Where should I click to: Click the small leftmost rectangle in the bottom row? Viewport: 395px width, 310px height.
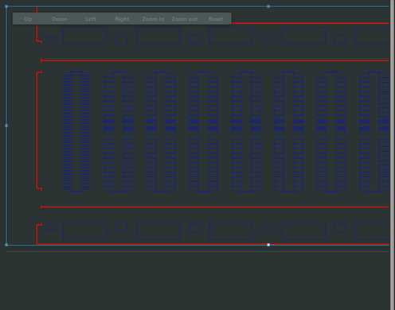click(50, 227)
